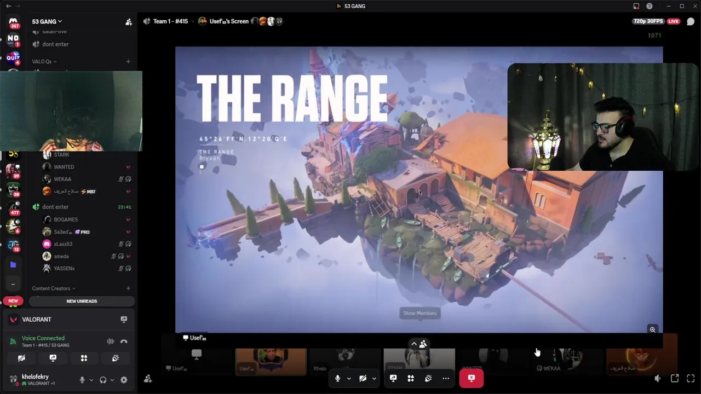Invite people via 53 GANG header icon
The height and width of the screenshot is (394, 701).
coord(129,22)
